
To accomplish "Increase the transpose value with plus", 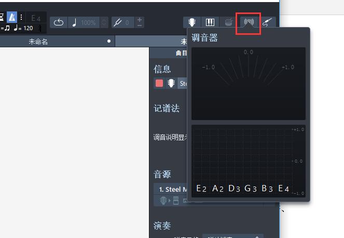I will (x=140, y=20).
